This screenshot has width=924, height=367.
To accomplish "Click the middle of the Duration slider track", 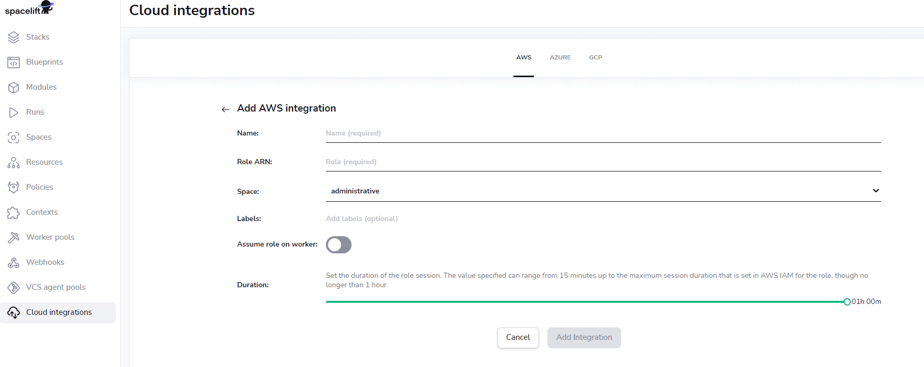I will click(586, 302).
